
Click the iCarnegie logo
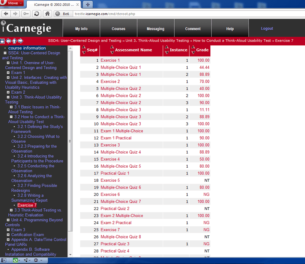point(26,28)
